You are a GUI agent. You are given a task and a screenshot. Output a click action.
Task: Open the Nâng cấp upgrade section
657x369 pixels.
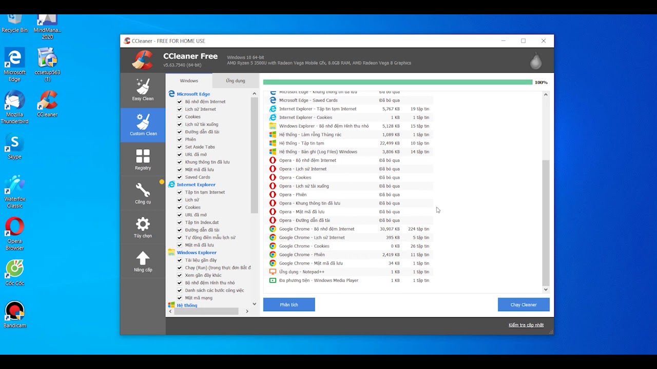(143, 261)
